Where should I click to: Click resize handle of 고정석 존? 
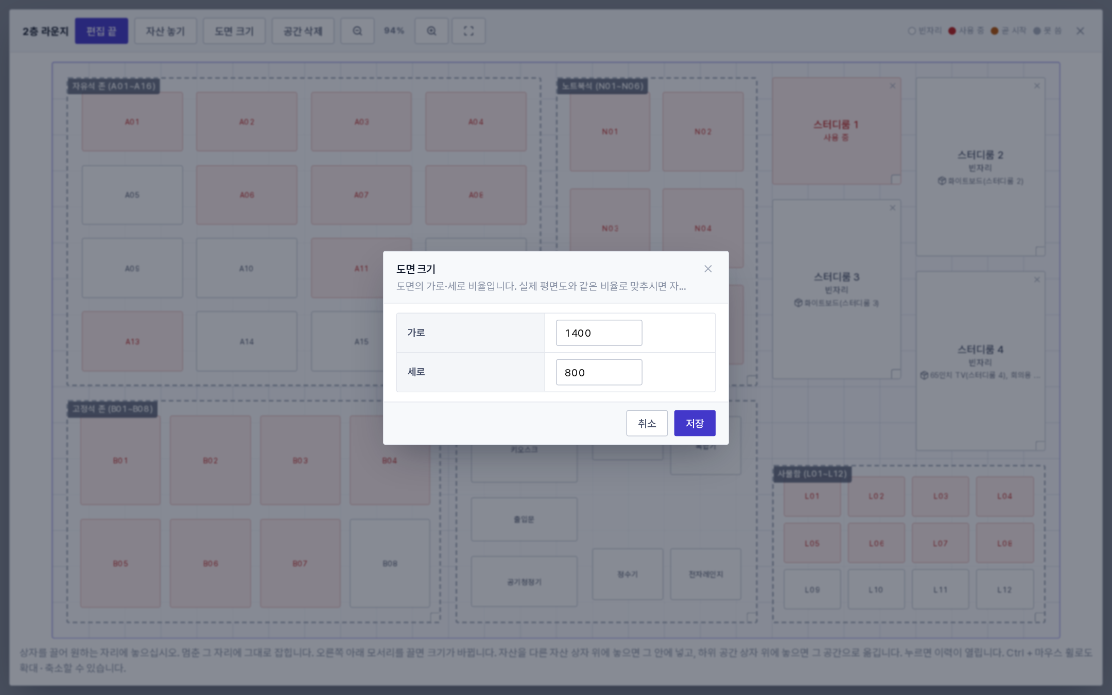[x=436, y=617]
